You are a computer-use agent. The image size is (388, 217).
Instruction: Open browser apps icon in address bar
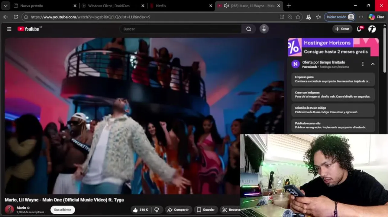(x=282, y=17)
